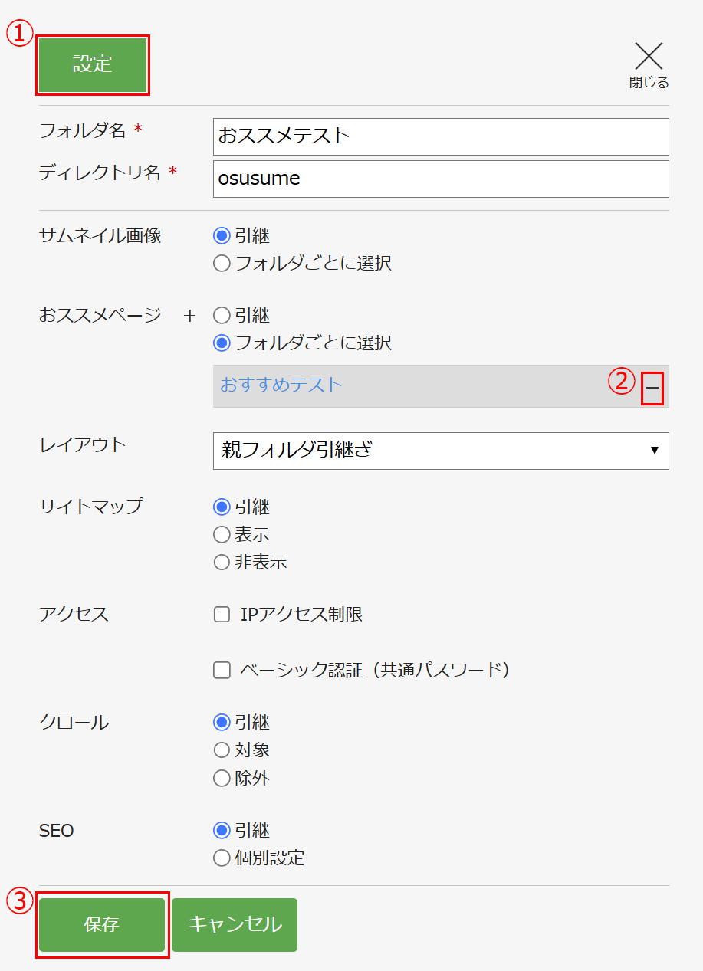
Task: Enable the IPアクセス制限 checkbox
Action: tap(222, 614)
